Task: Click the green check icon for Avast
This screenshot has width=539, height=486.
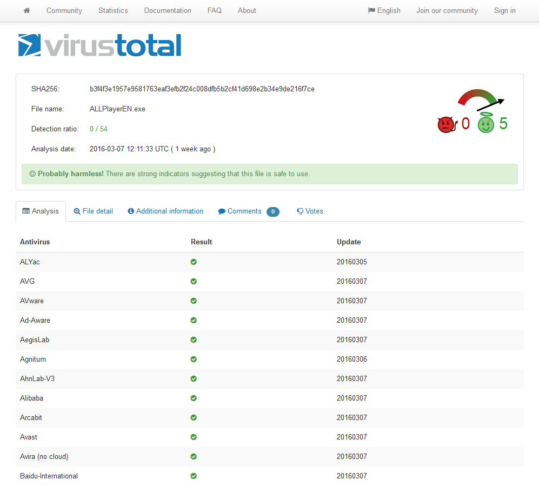Action: pos(194,437)
